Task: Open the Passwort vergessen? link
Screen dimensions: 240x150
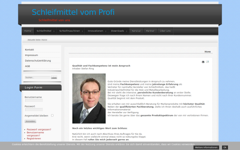Action: 39,130
